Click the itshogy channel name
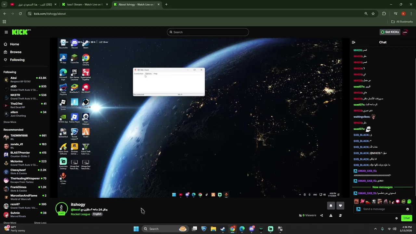 pyautogui.click(x=78, y=204)
